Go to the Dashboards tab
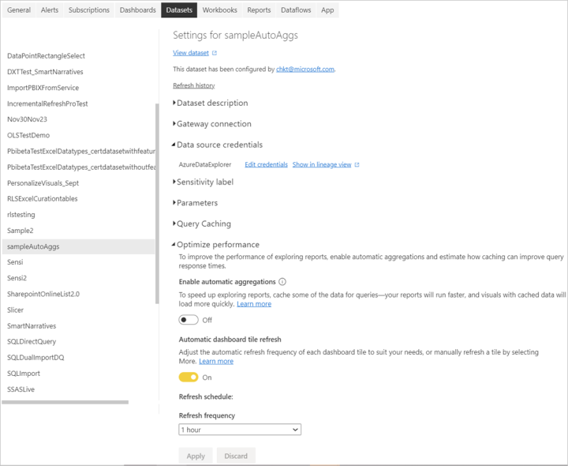 click(x=137, y=10)
